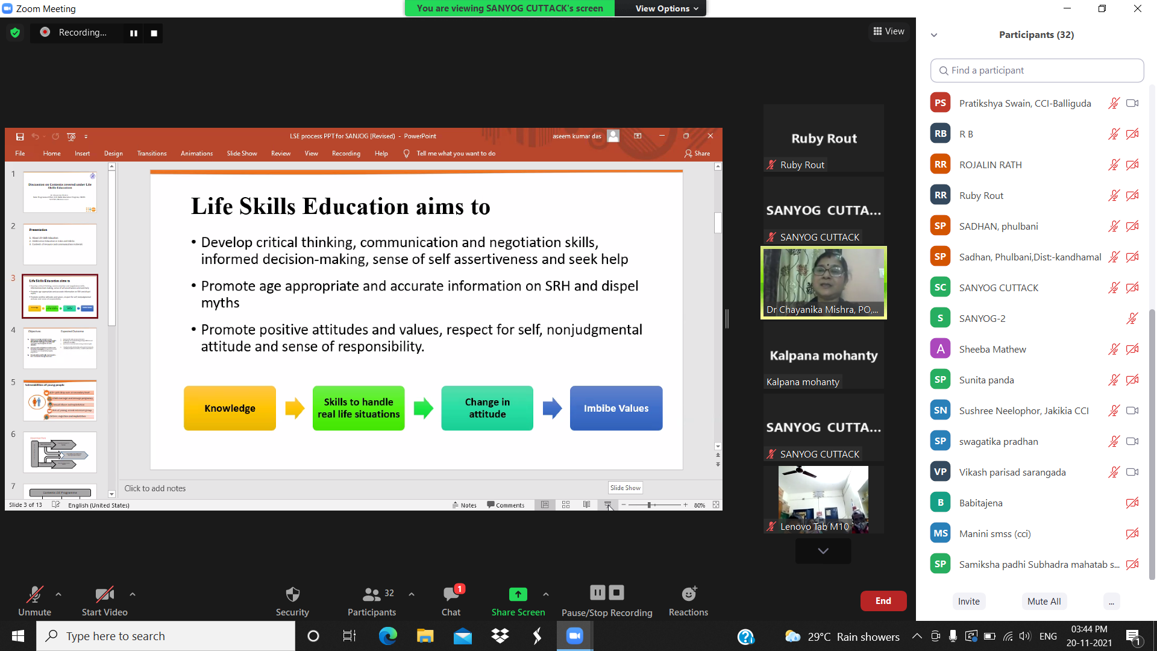Stop the recording using top-left stop button
Viewport: 1157px width, 651px height.
pyautogui.click(x=154, y=33)
